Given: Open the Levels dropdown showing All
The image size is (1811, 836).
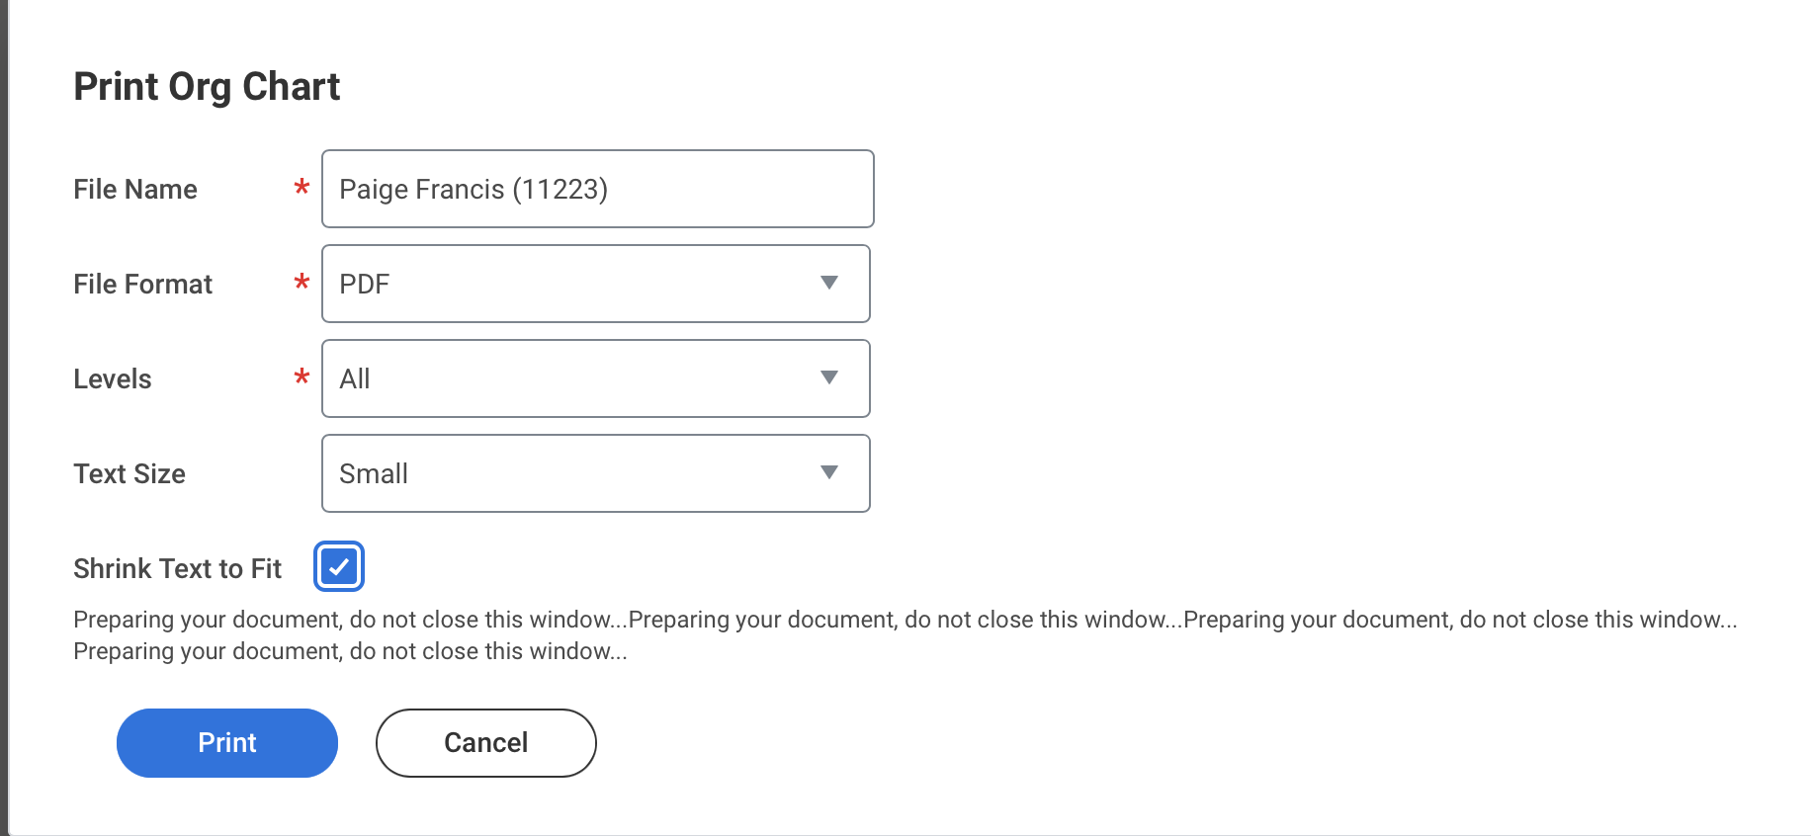Looking at the screenshot, I should 573,378.
